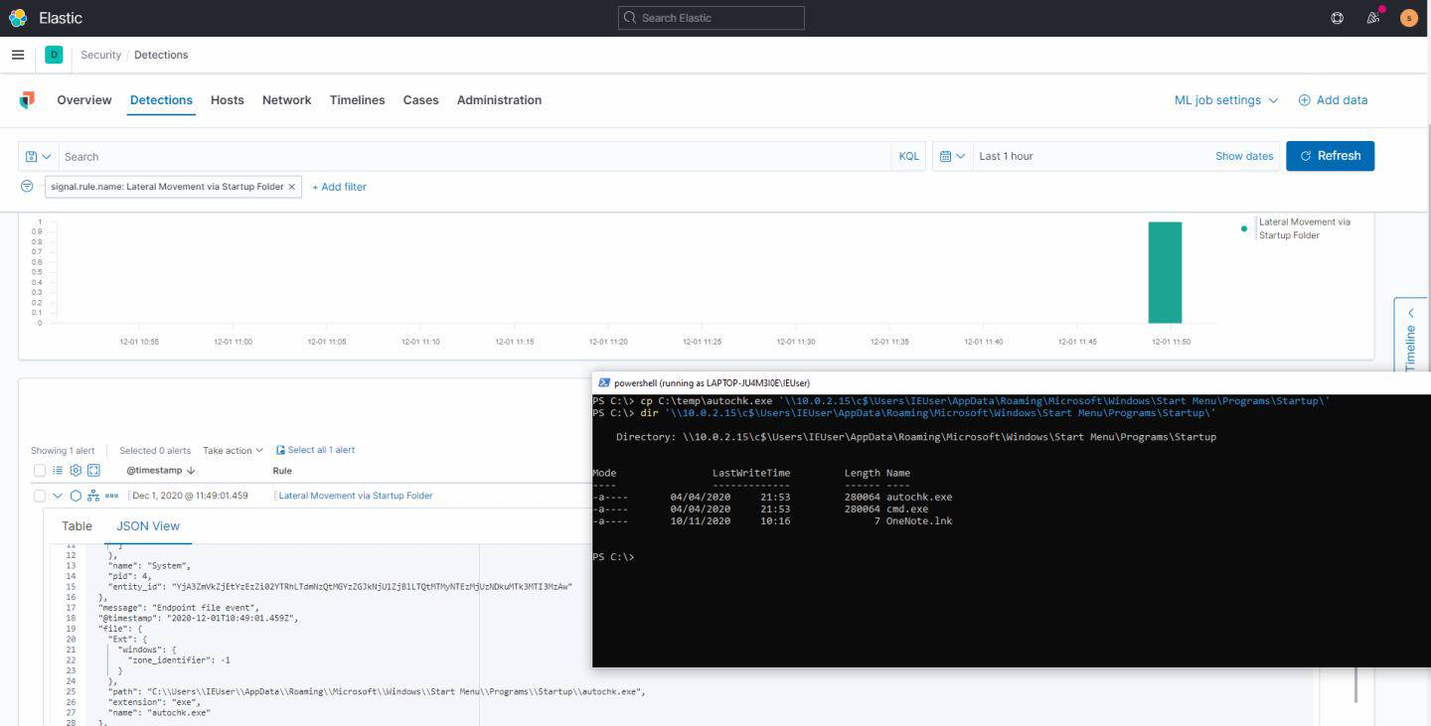Screen dimensions: 1431x726
Task: Remove the signal.rule.name filter pill
Action: click(x=292, y=187)
